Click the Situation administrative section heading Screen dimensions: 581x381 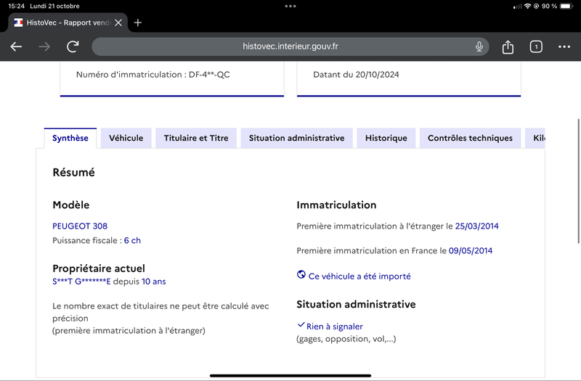[x=356, y=304]
